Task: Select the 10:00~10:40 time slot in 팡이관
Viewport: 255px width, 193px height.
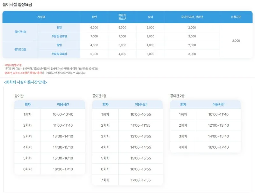Action: [x=63, y=115]
